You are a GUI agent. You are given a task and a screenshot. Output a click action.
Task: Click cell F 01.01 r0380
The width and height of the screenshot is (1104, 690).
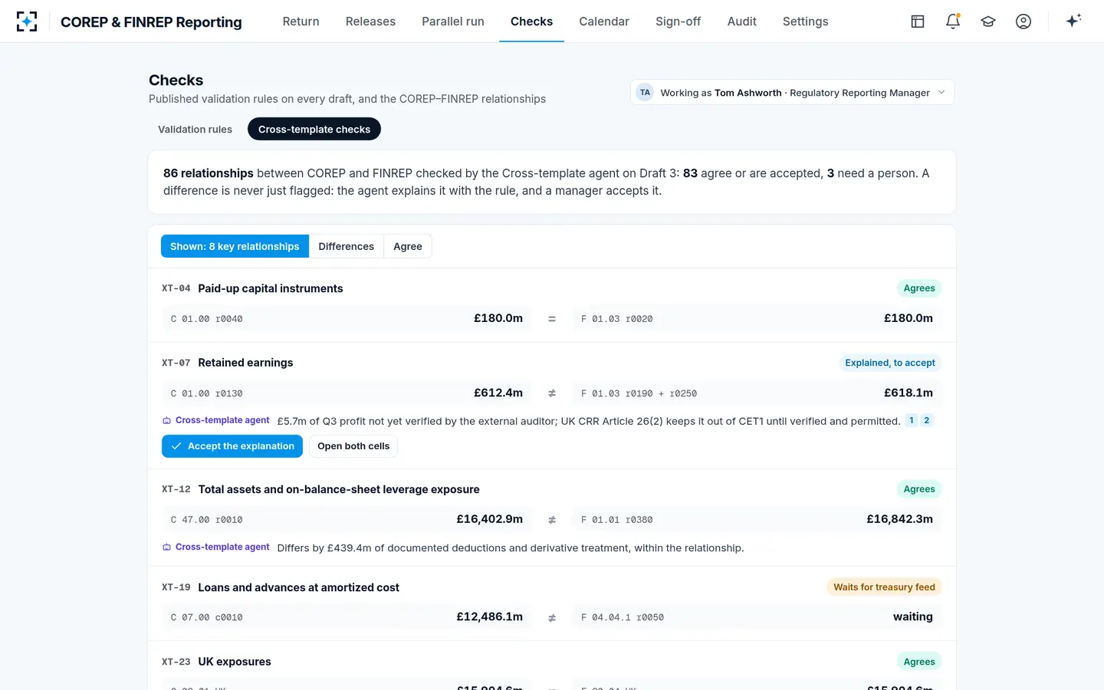point(757,519)
